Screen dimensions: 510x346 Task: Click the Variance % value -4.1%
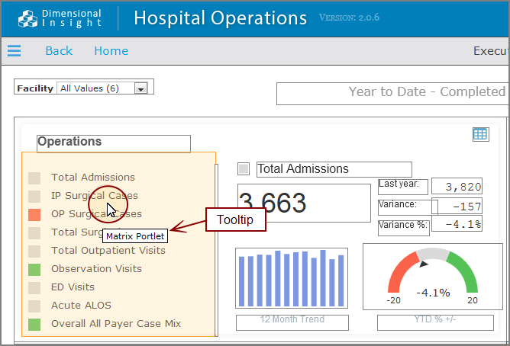pos(457,224)
